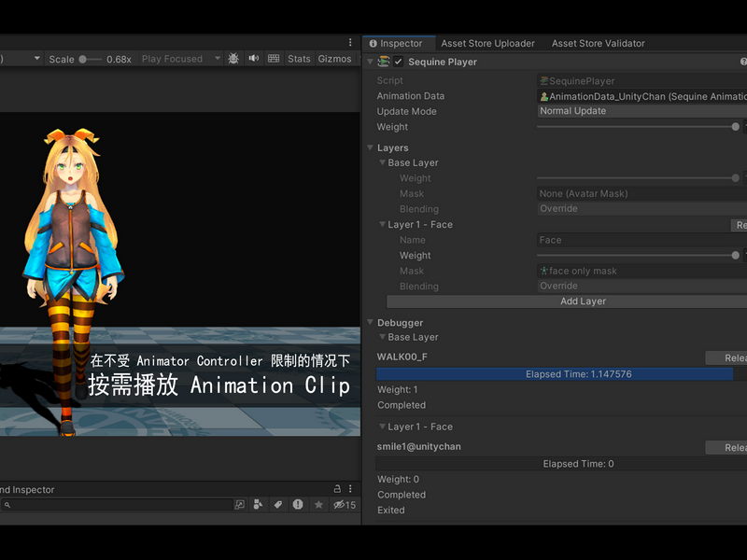
Task: Click the WALK00_F clip name
Action: click(402, 357)
